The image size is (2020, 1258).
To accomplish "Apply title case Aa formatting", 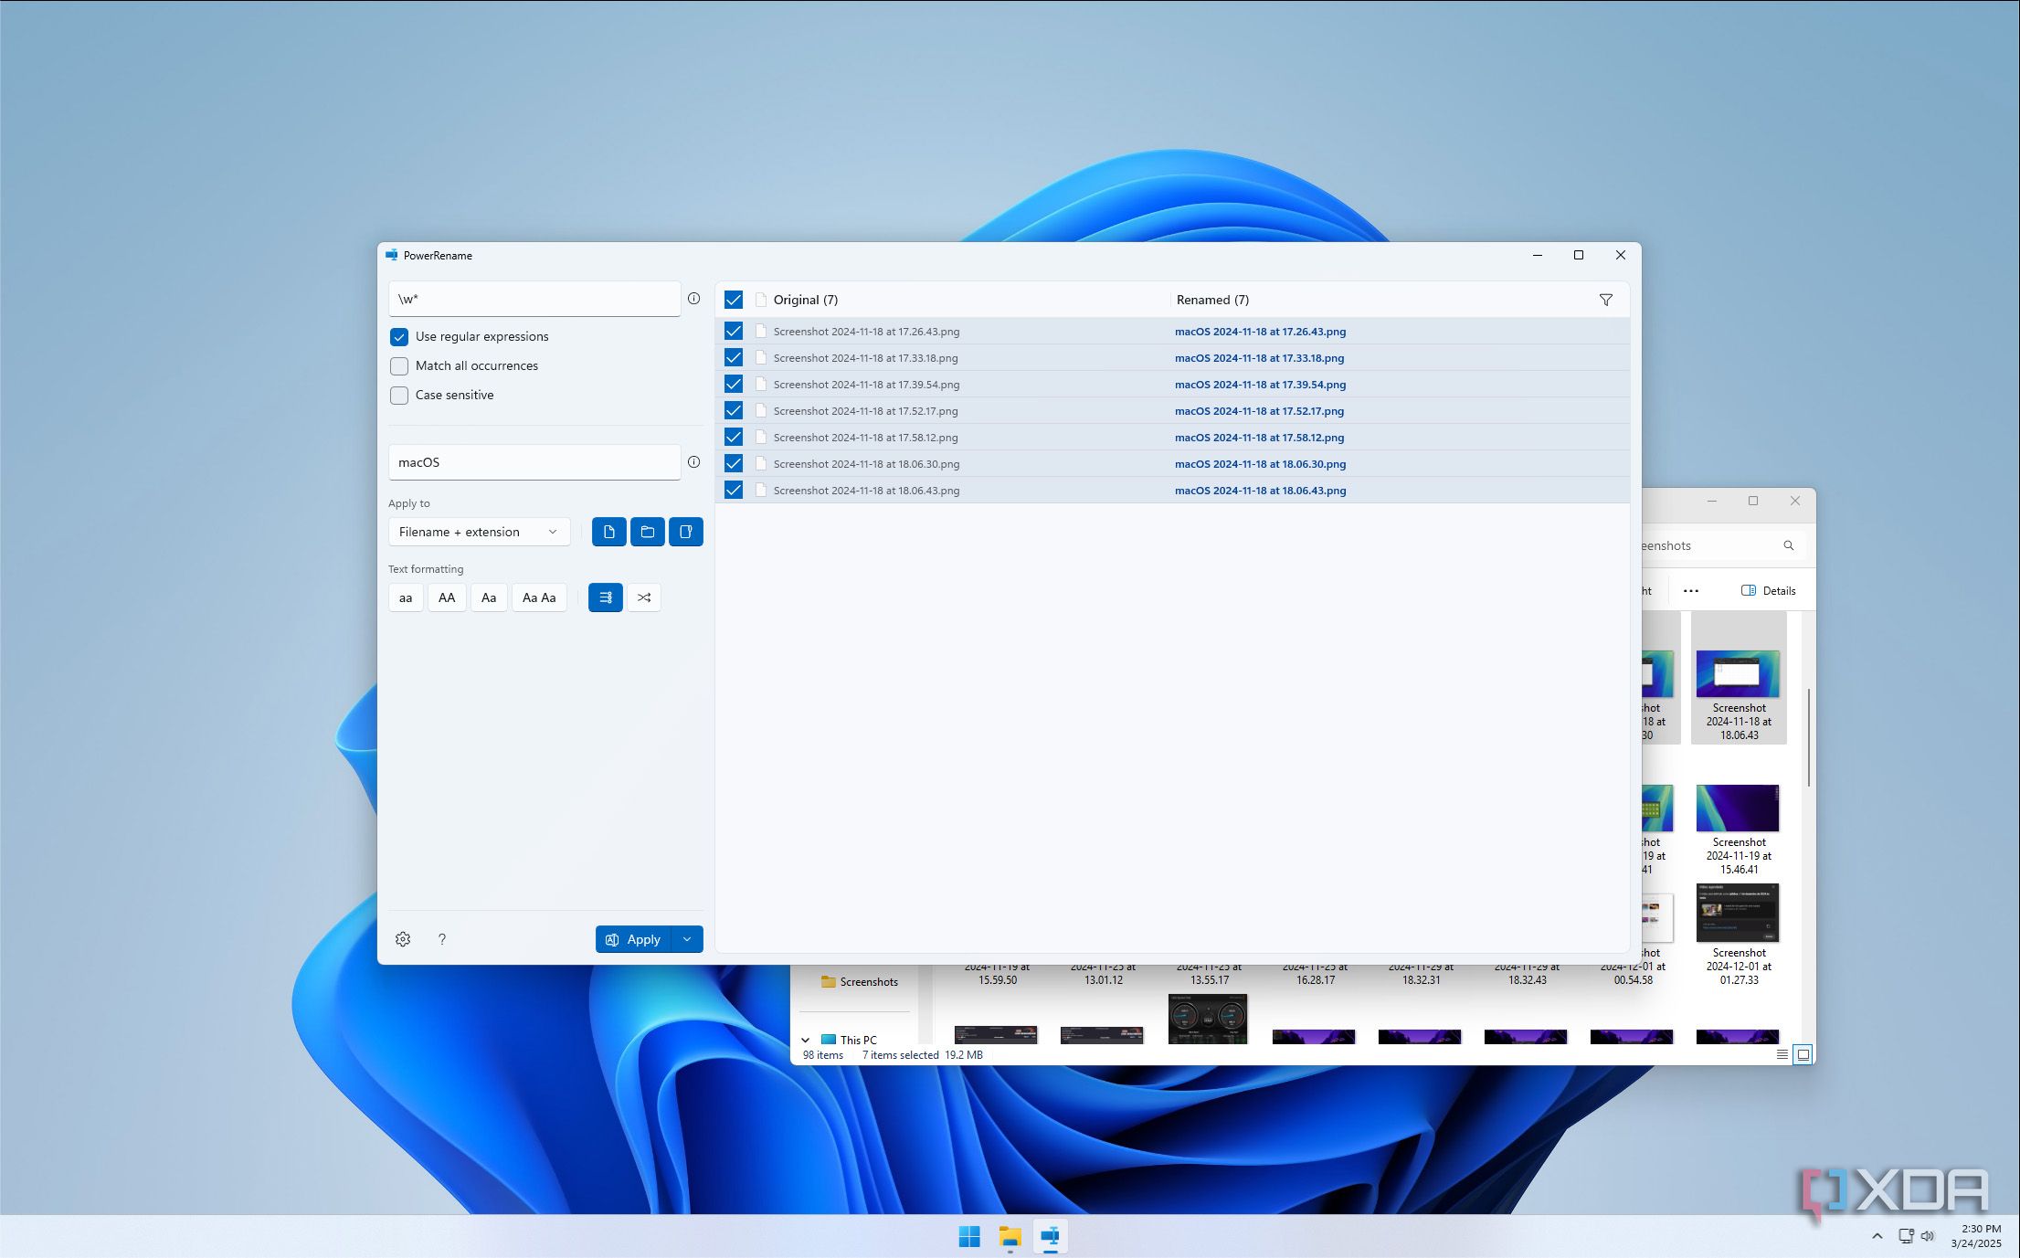I will pos(489,597).
